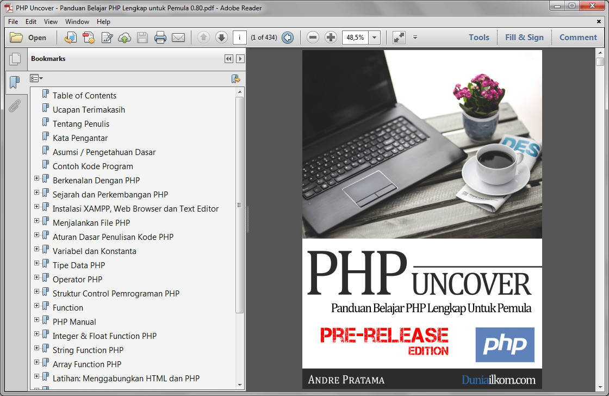The image size is (609, 396).
Task: Open the Page Thumbnails panel icon
Action: click(x=15, y=59)
